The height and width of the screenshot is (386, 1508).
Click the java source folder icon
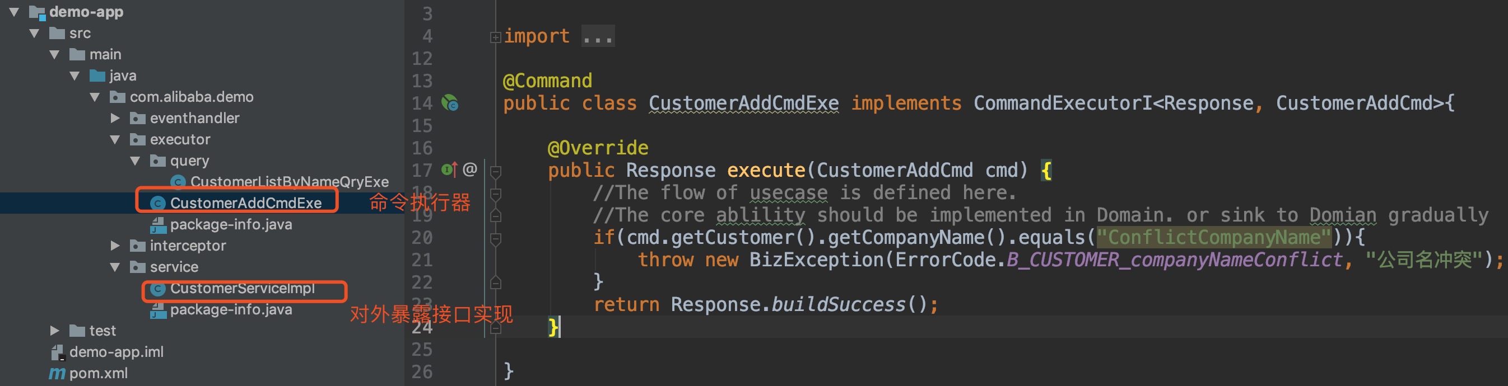click(x=97, y=76)
